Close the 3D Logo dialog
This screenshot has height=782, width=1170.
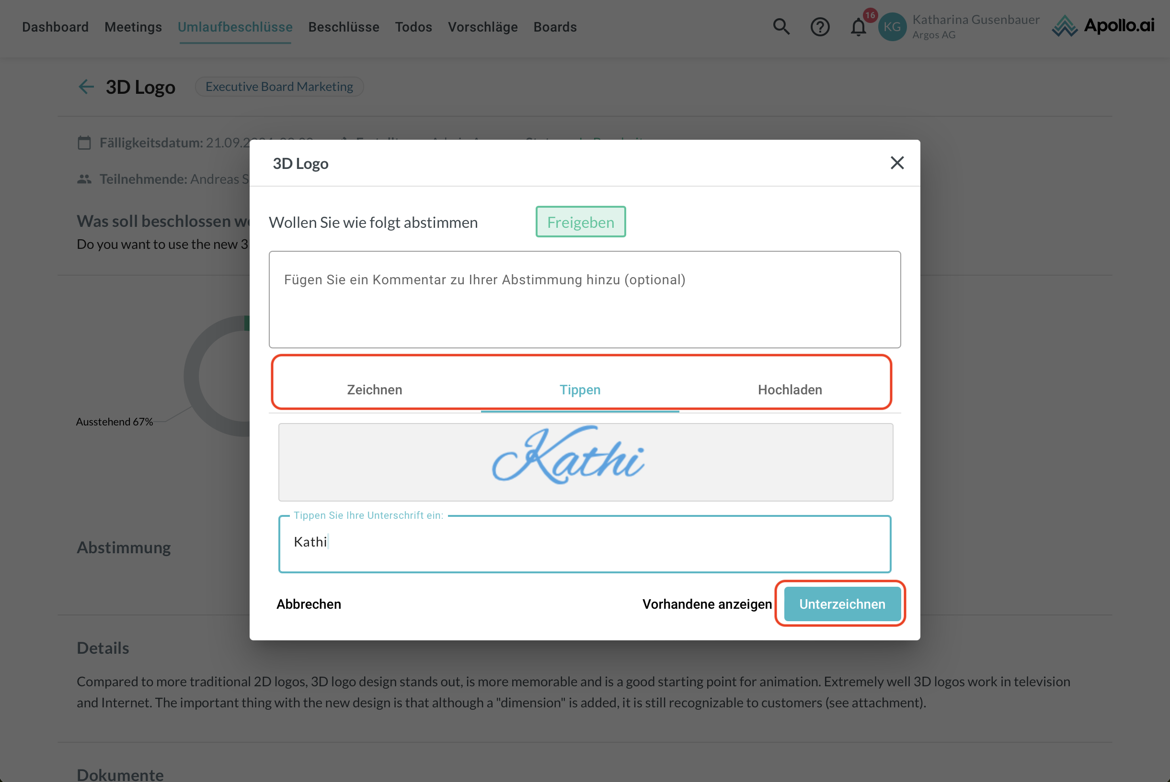tap(897, 163)
